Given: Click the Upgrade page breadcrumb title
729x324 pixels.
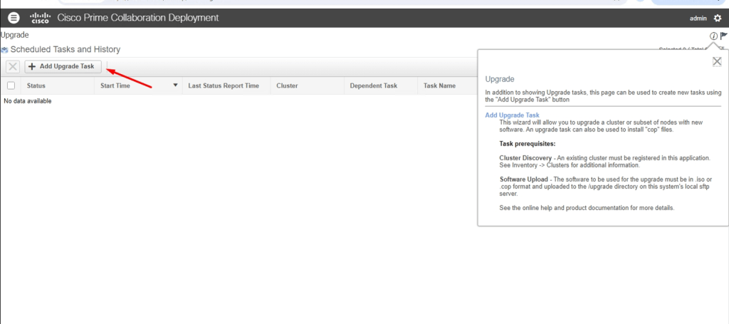Looking at the screenshot, I should (x=15, y=34).
